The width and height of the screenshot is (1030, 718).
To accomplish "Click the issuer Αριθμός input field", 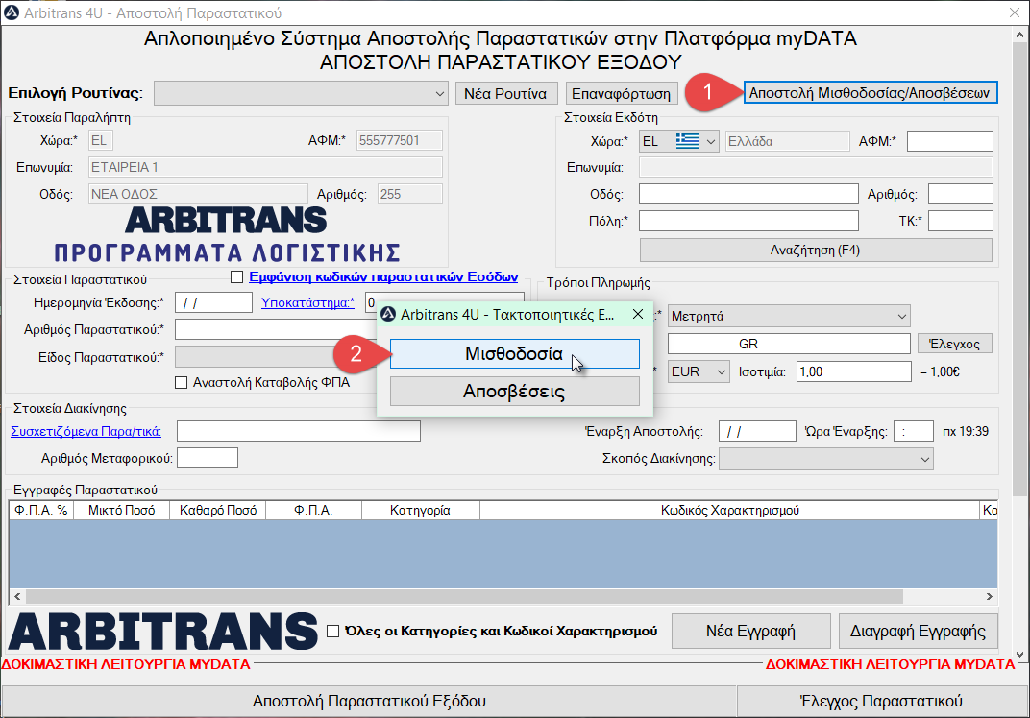I will pyautogui.click(x=961, y=194).
